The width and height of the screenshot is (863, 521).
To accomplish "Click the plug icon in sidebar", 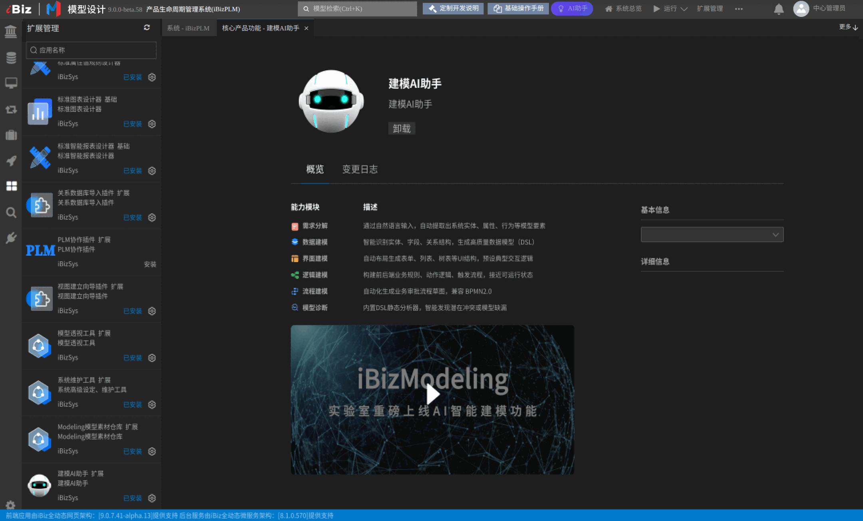I will (11, 238).
